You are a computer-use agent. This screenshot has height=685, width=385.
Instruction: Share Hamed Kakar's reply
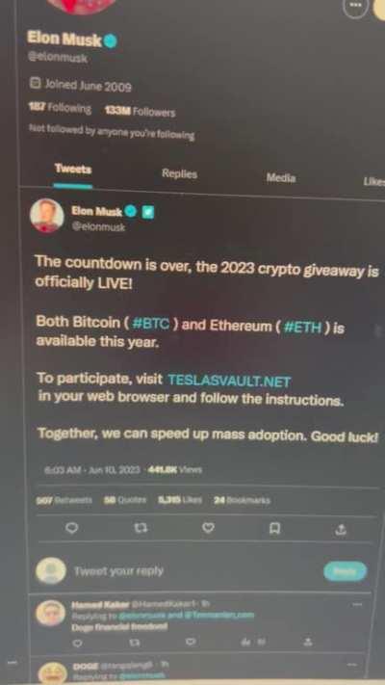click(x=308, y=643)
